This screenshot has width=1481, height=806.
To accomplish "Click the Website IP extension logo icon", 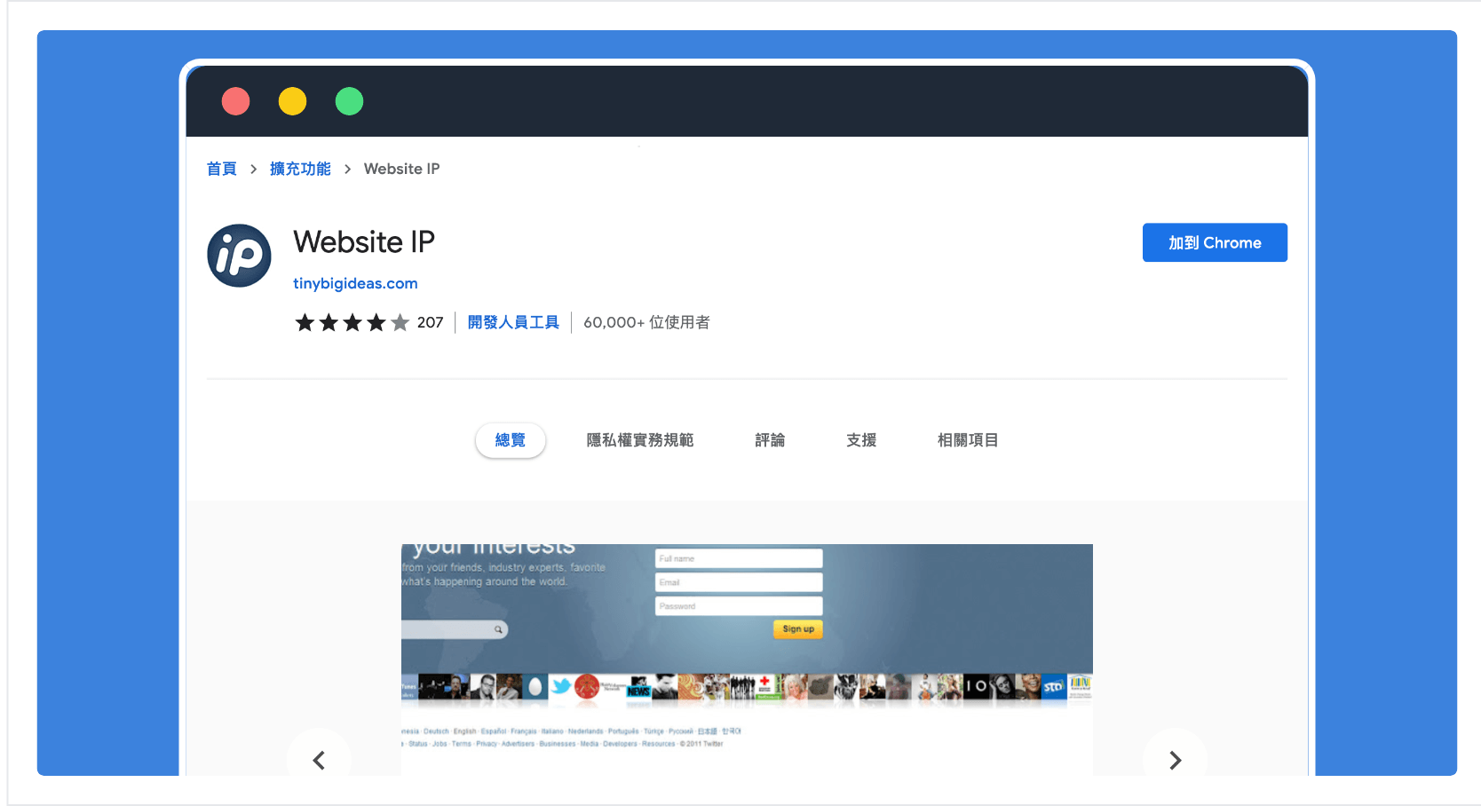I will pyautogui.click(x=238, y=256).
